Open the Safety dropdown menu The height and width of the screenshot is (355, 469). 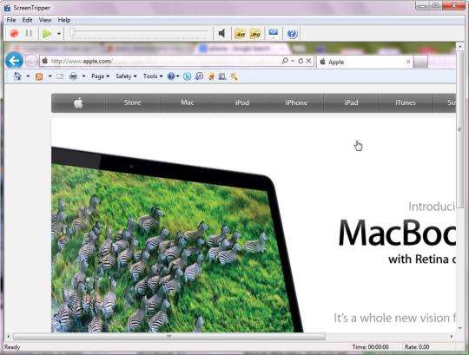[x=126, y=76]
